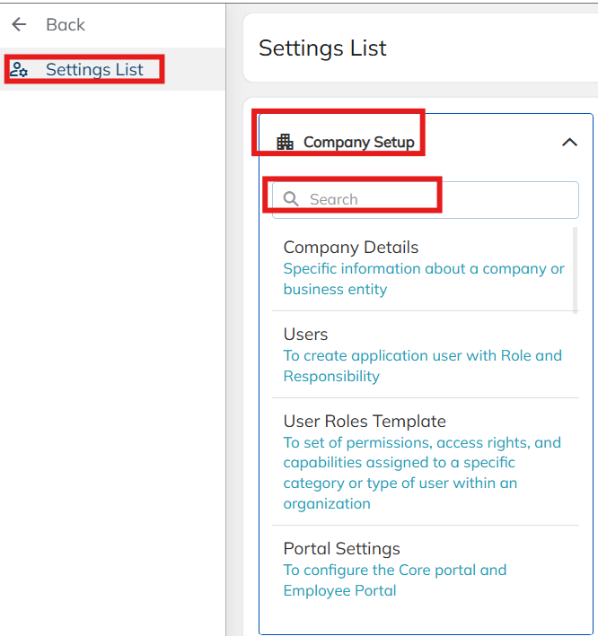This screenshot has width=598, height=636.
Task: Click the Settings List page heading
Action: click(x=322, y=48)
